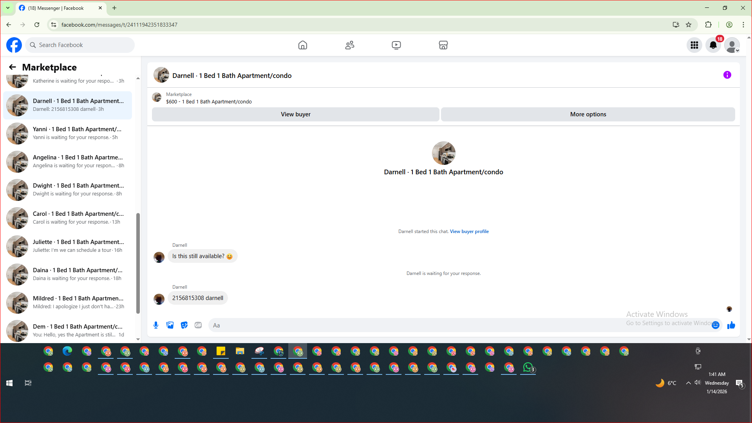Attach a photo using the image icon
Image resolution: width=752 pixels, height=423 pixels.
[x=170, y=325]
